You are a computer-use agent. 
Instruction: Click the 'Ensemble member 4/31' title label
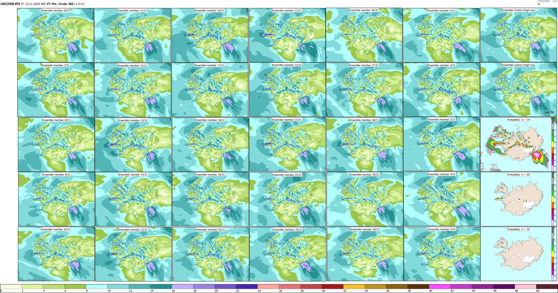click(x=442, y=174)
